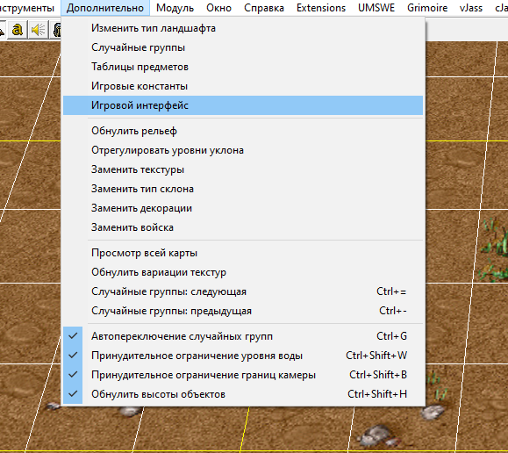508x453 pixels.
Task: Toggle Принудительное ограничение уровня воды
Action: point(243,356)
